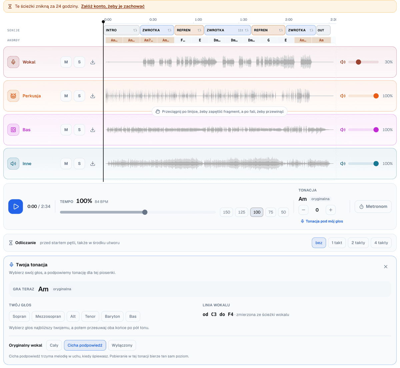
Task: Loop the first REFREN section
Action: click(x=199, y=30)
